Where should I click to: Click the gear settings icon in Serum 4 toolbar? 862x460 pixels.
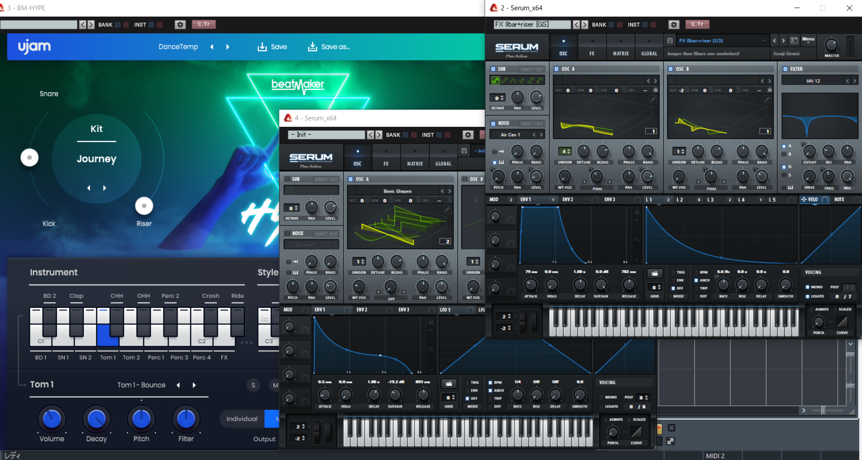[468, 135]
